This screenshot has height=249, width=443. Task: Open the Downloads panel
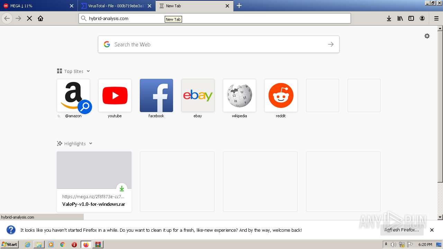tap(389, 18)
